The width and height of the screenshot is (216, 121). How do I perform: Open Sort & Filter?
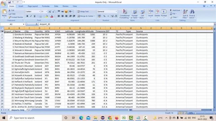[185, 14]
